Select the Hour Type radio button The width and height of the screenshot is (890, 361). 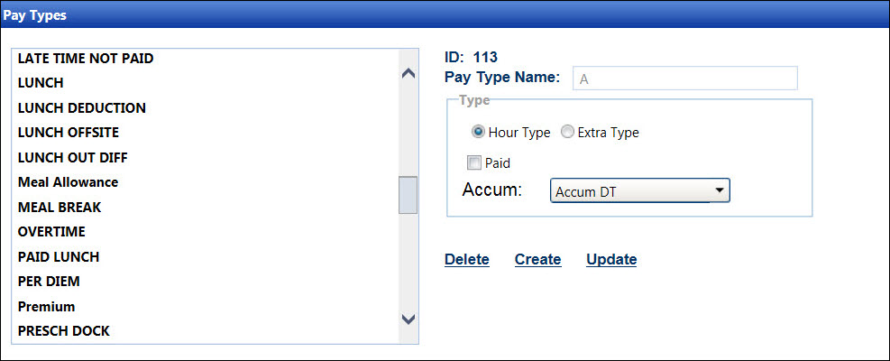point(478,133)
